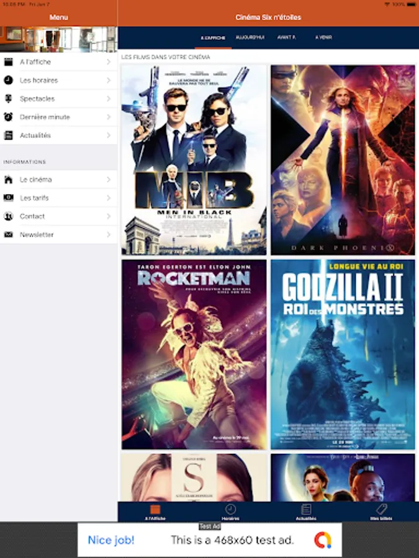Switch to the À L'AFFICHE top tab
The width and height of the screenshot is (419, 558).
coord(213,38)
